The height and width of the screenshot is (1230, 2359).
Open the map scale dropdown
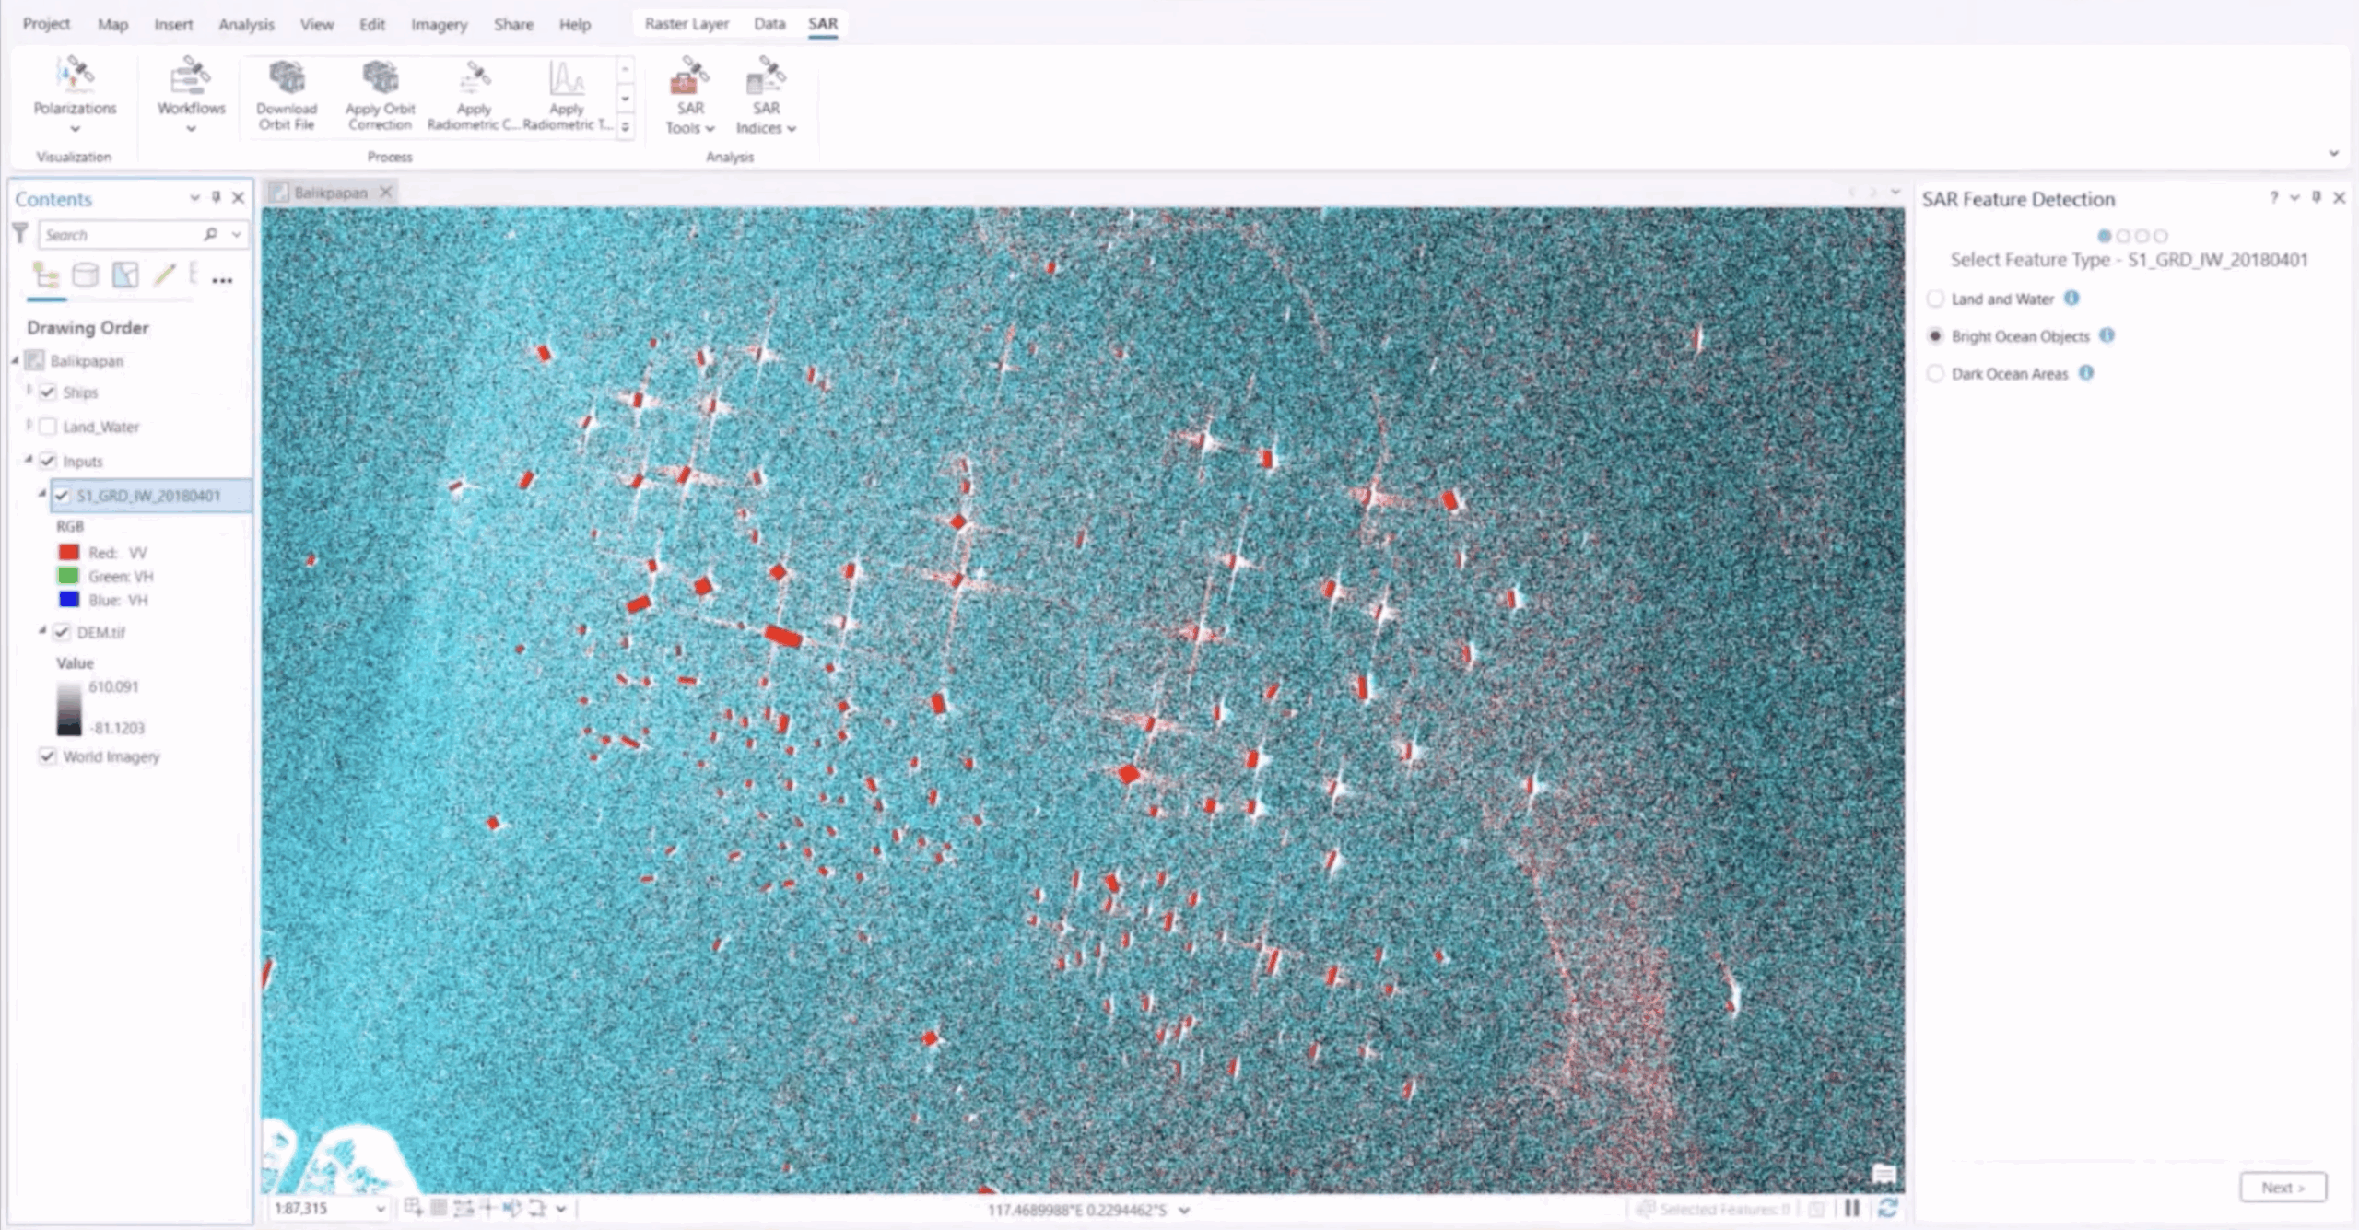pyautogui.click(x=380, y=1208)
